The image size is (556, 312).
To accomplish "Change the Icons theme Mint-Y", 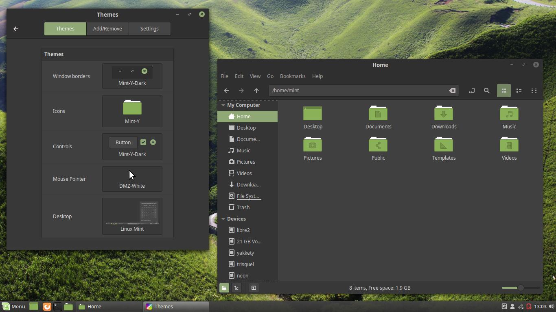I will point(132,111).
